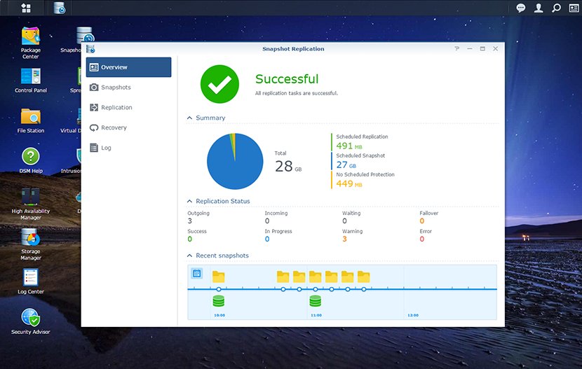Click the help question mark button
The height and width of the screenshot is (369, 582).
(x=457, y=48)
